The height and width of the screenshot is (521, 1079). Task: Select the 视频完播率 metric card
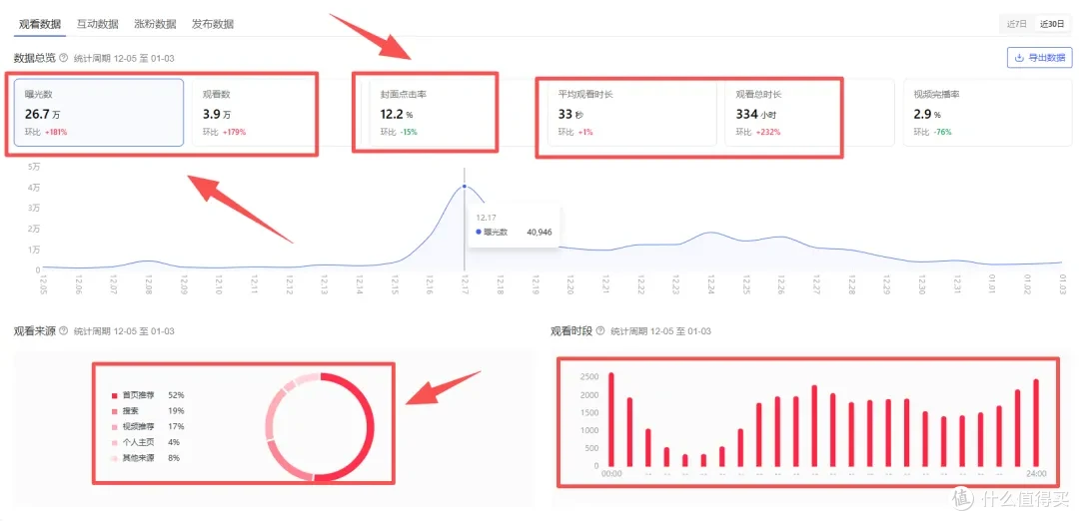click(987, 112)
